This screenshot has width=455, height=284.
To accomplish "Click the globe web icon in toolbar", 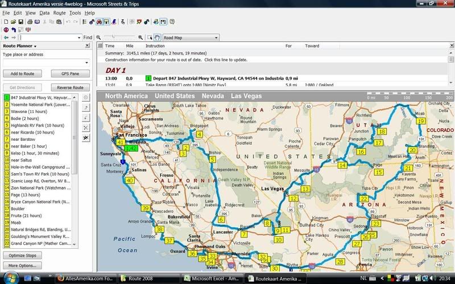I will tap(156, 22).
